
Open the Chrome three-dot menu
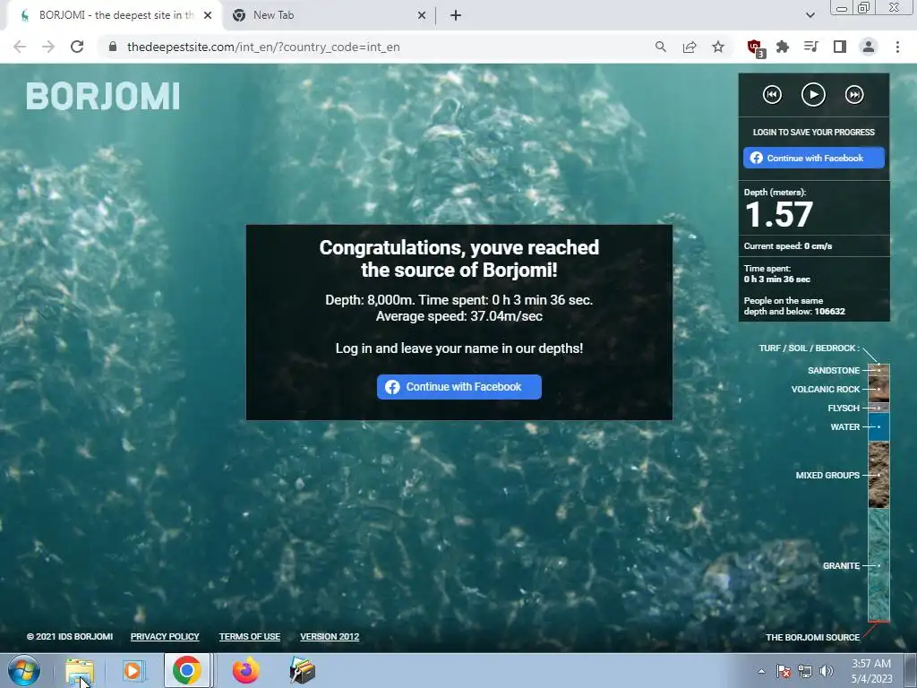pyautogui.click(x=897, y=47)
